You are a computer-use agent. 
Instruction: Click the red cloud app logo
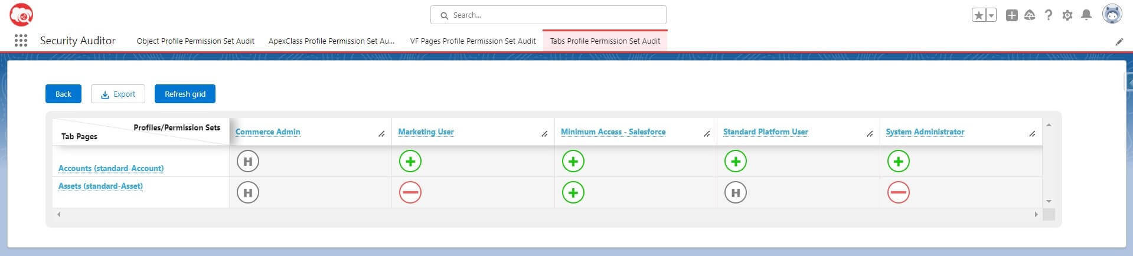tap(21, 15)
